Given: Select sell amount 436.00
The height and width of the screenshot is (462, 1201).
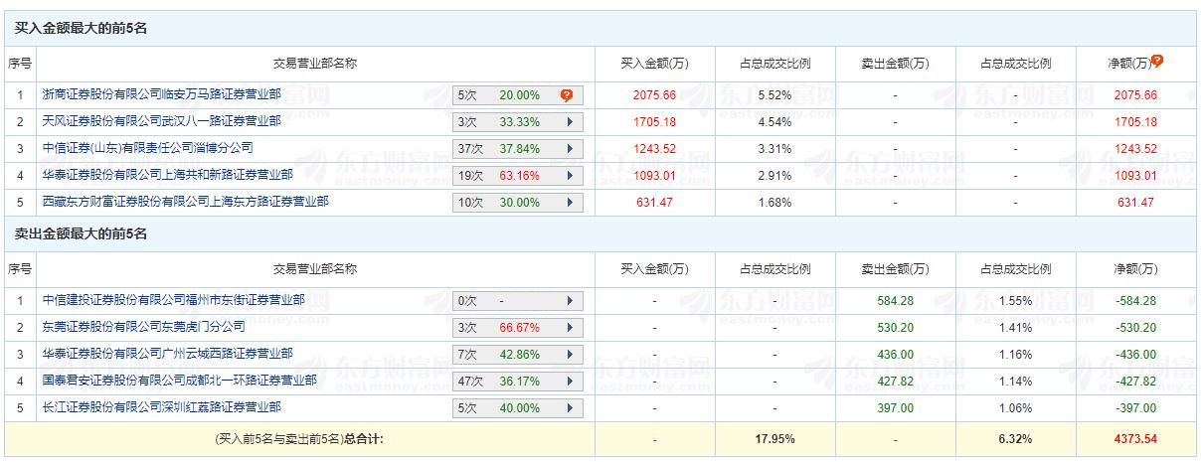Looking at the screenshot, I should [895, 355].
